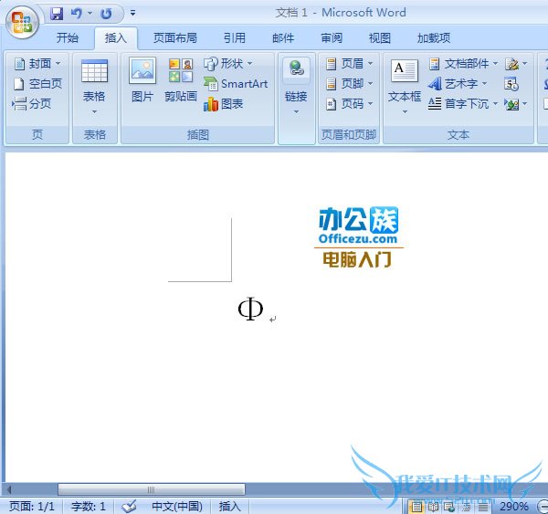The height and width of the screenshot is (514, 548).
Task: Switch to Print Layout view
Action: pyautogui.click(x=416, y=507)
